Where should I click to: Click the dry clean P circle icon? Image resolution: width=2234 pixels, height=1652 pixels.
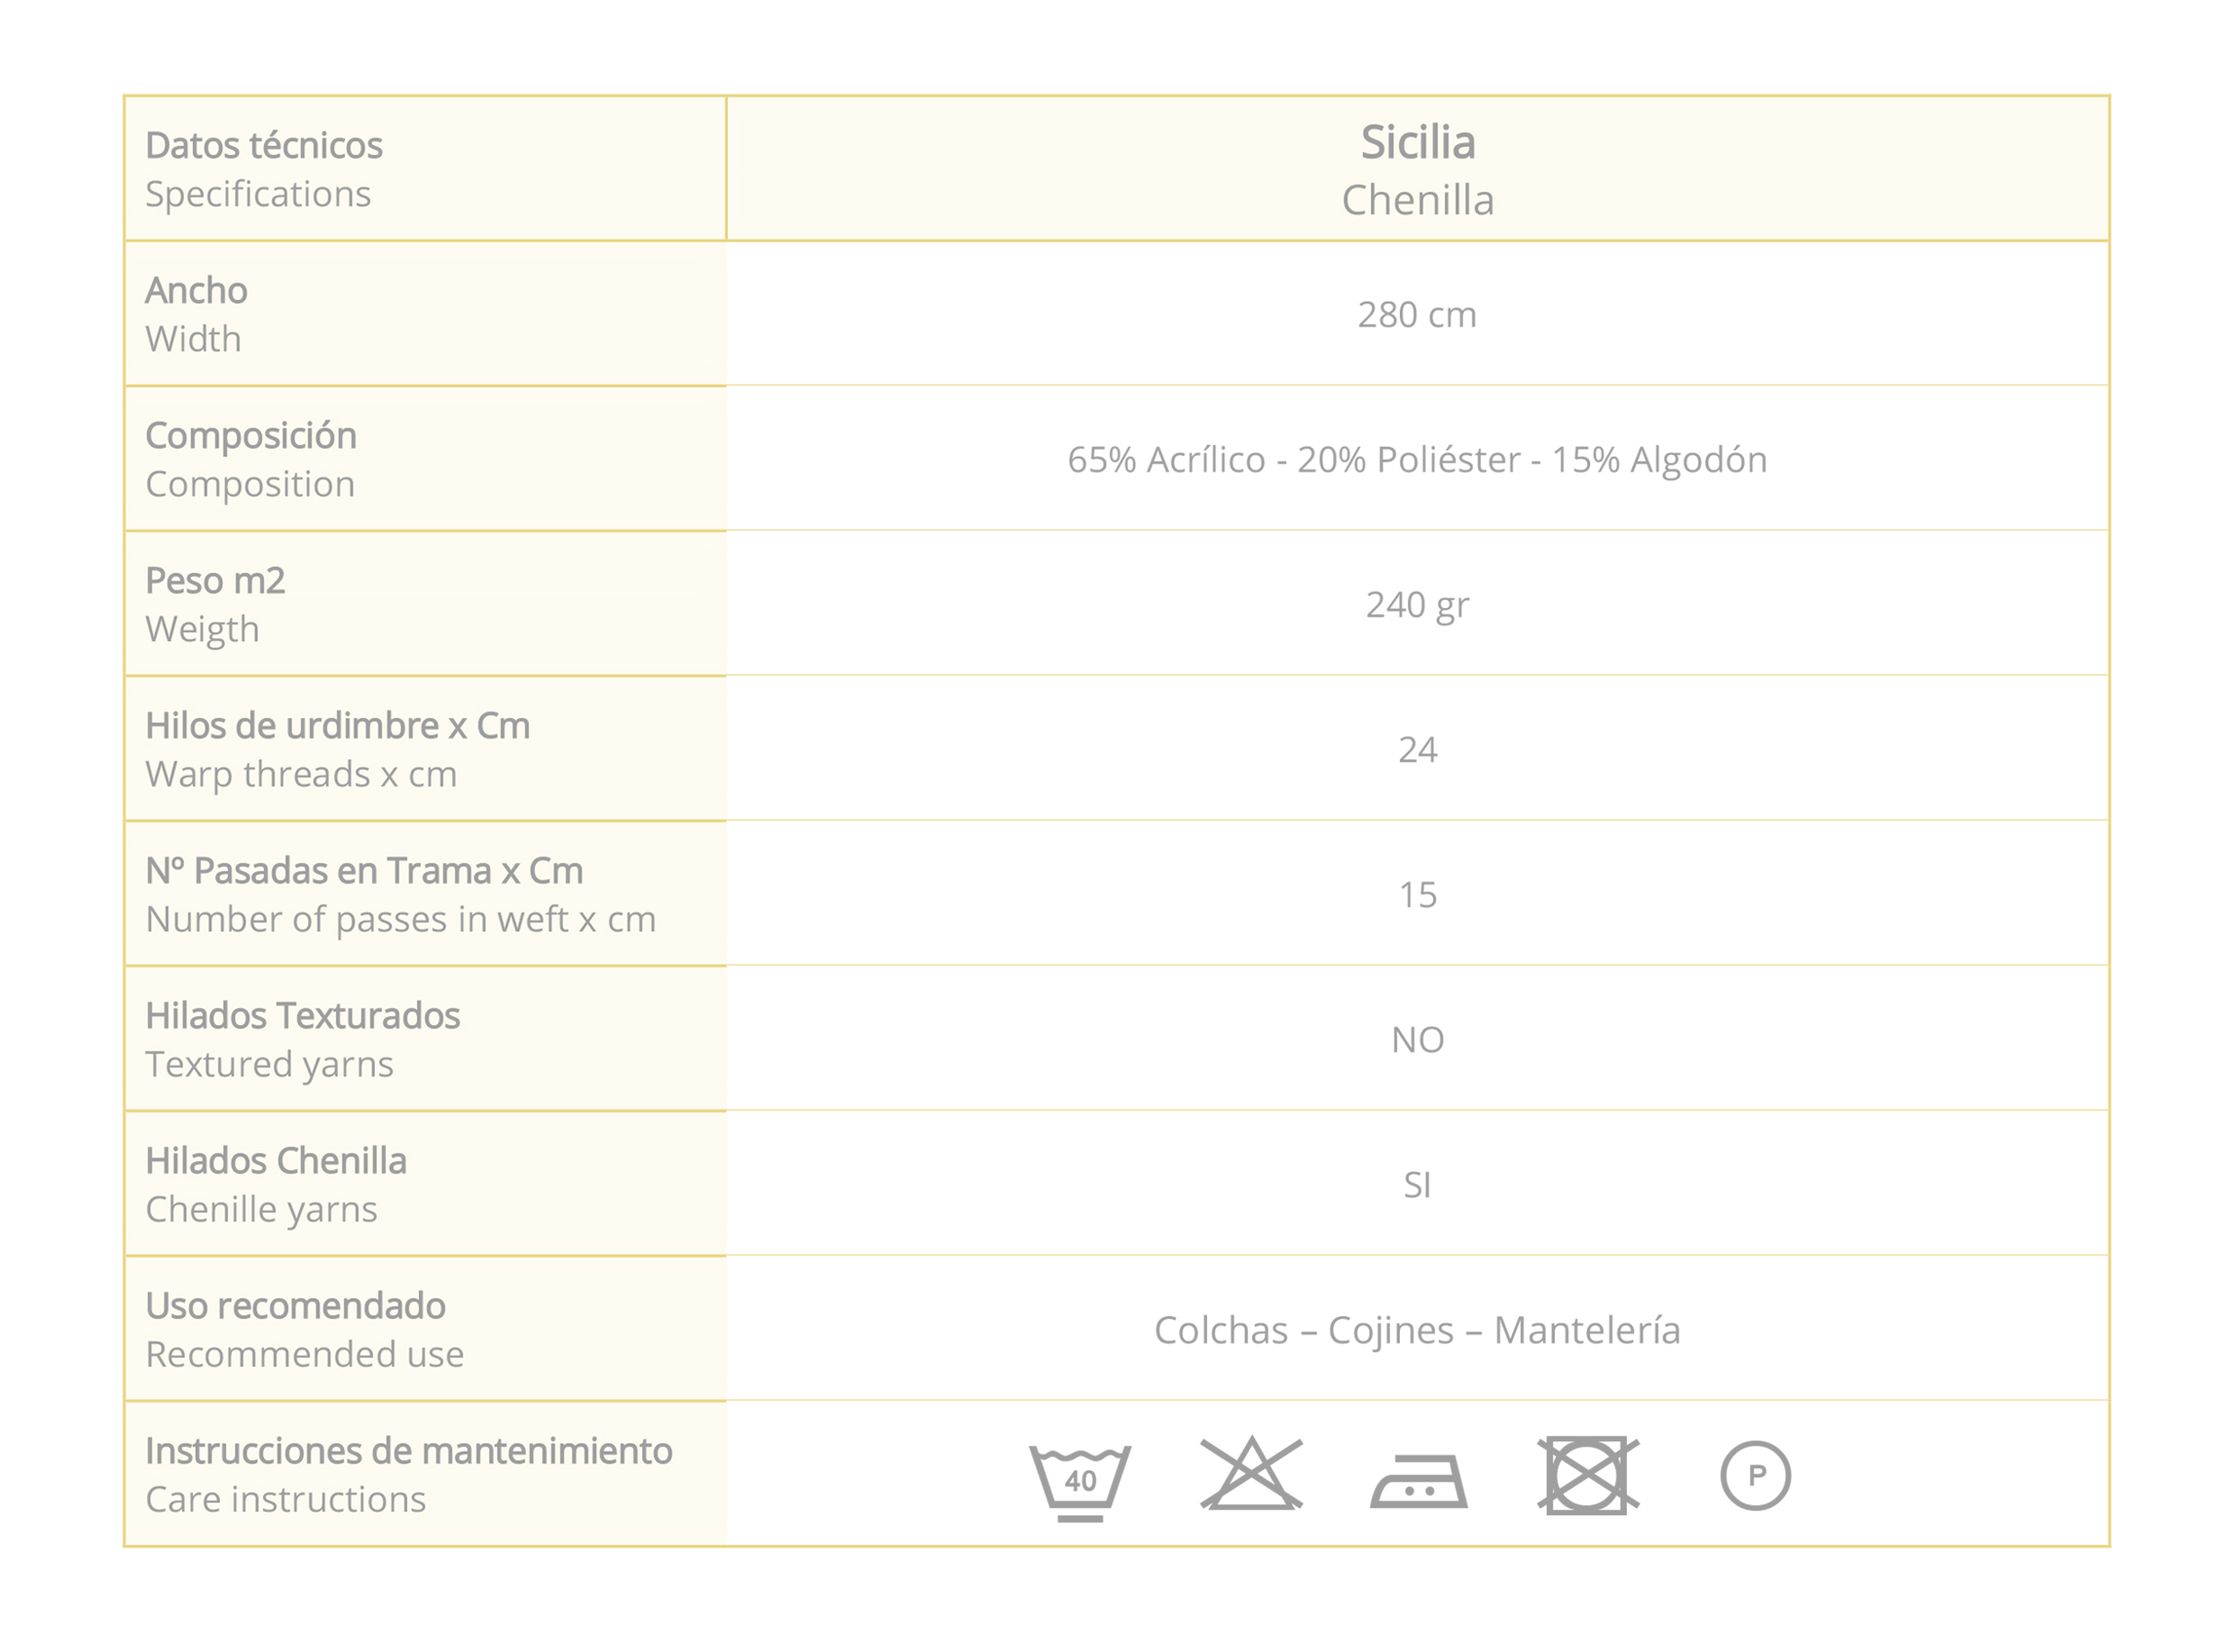coord(1755,1475)
